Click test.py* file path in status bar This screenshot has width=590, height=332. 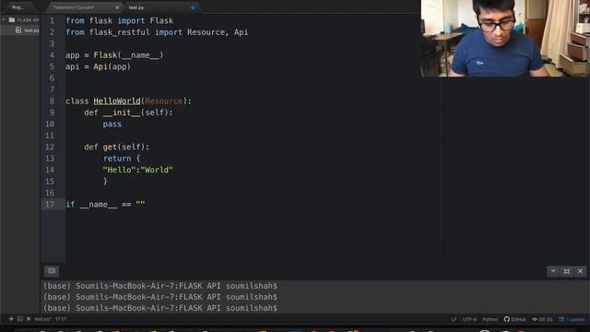pyautogui.click(x=43, y=319)
